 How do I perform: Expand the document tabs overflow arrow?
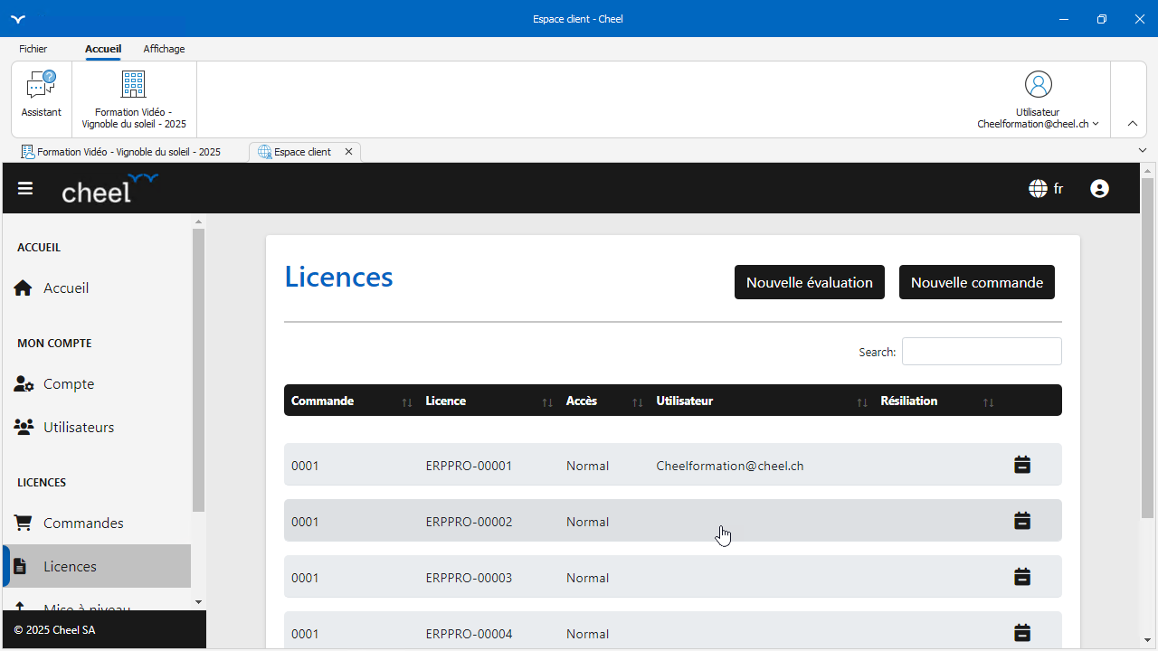pyautogui.click(x=1143, y=151)
